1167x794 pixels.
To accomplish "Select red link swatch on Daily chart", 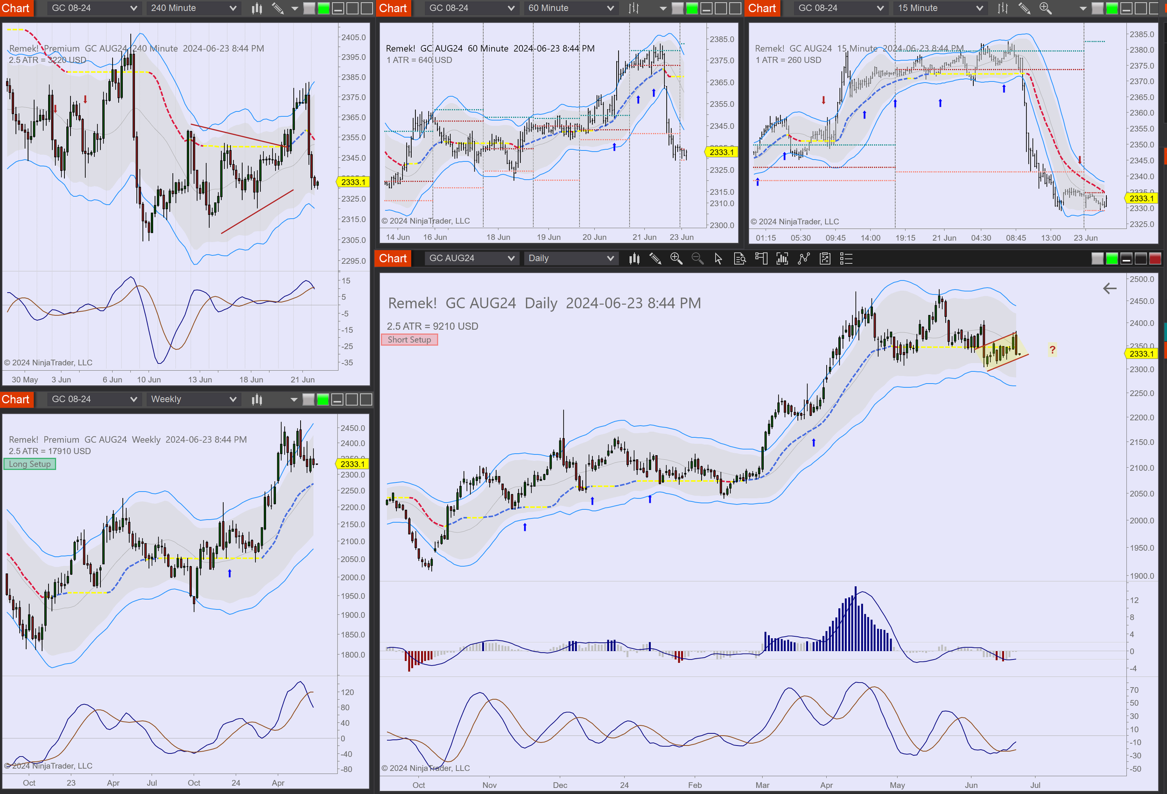I will coord(1155,259).
